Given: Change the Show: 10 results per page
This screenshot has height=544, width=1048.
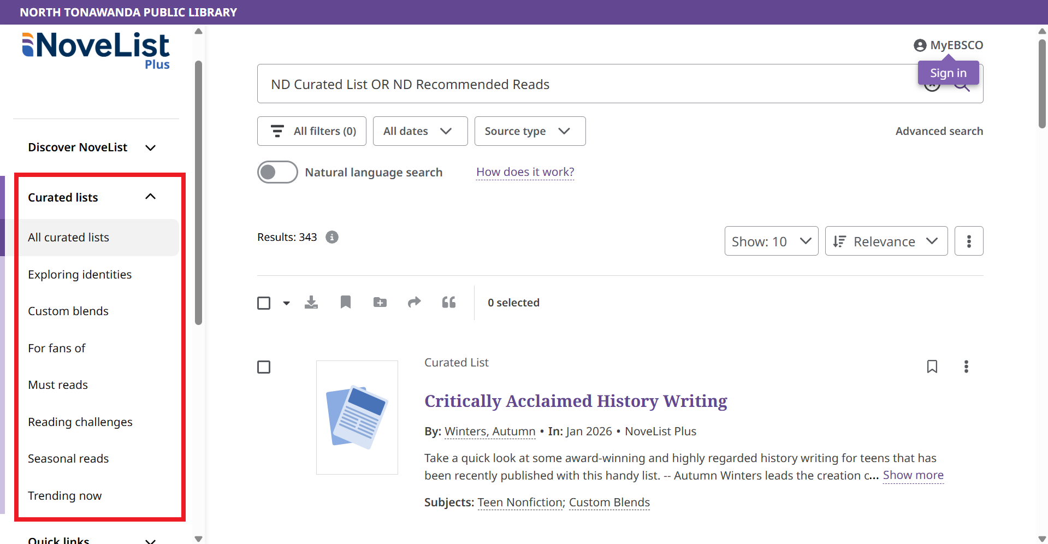Looking at the screenshot, I should coord(771,241).
